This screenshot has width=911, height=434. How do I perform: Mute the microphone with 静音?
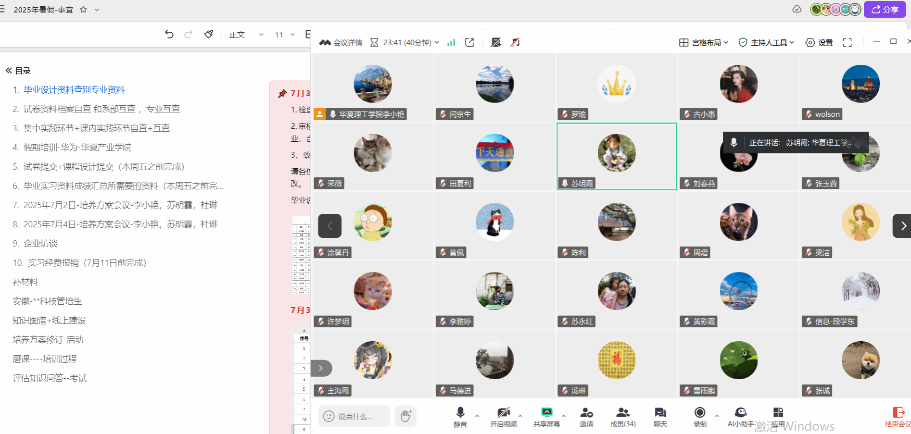click(x=460, y=417)
